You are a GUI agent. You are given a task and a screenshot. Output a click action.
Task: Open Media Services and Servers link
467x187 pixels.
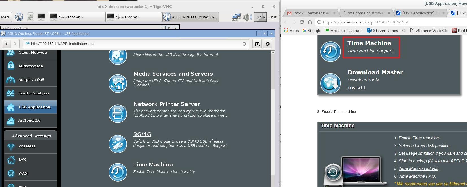[x=173, y=74]
